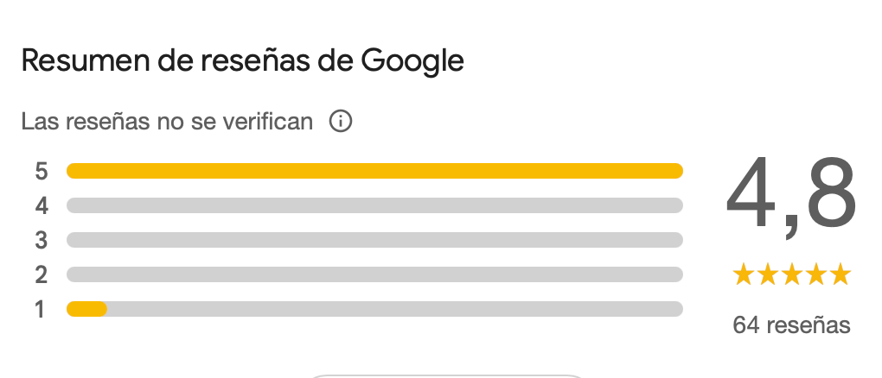The image size is (882, 378).
Task: Click the number 2 rating row label
Action: coord(42,274)
